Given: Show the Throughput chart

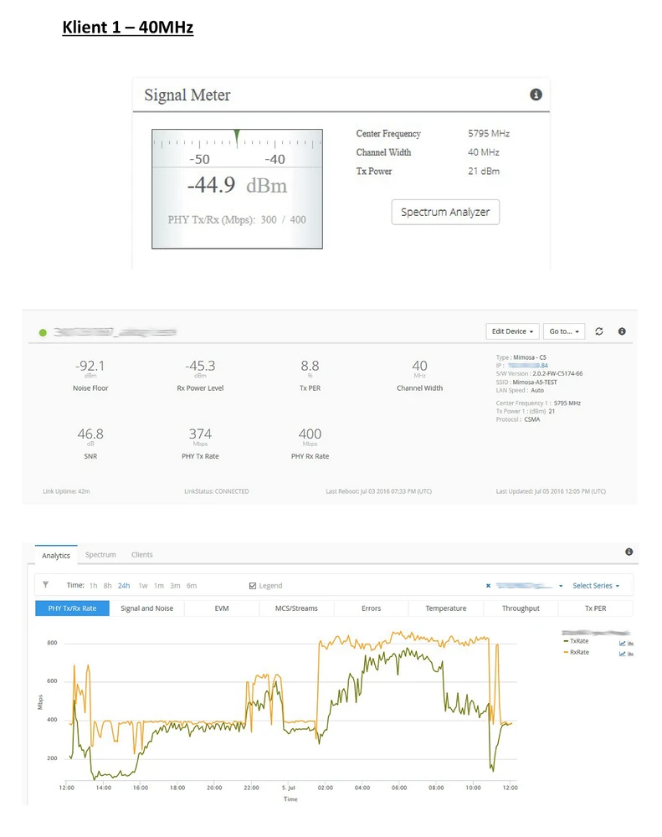Looking at the screenshot, I should (521, 608).
